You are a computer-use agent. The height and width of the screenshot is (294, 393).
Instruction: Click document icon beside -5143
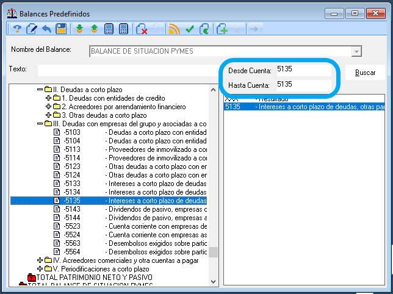(x=57, y=209)
